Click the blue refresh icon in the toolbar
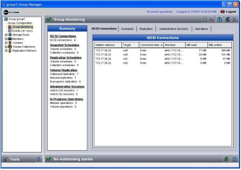This screenshot has height=170, width=241. coord(219,19)
